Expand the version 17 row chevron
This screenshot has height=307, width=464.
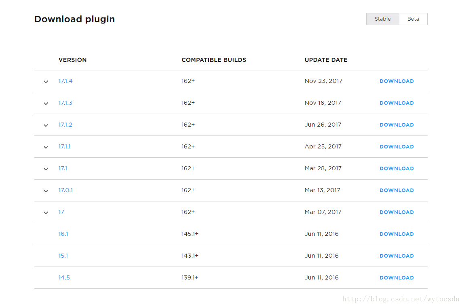coord(46,213)
